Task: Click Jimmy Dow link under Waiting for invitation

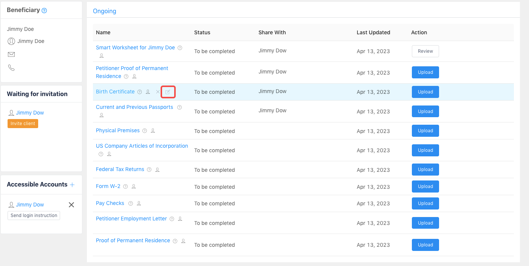Action: pos(30,113)
